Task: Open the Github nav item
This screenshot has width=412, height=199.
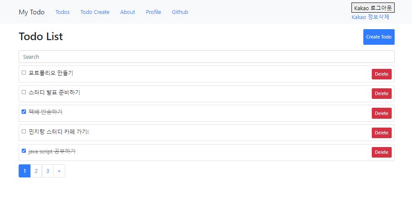Action: pyautogui.click(x=180, y=12)
